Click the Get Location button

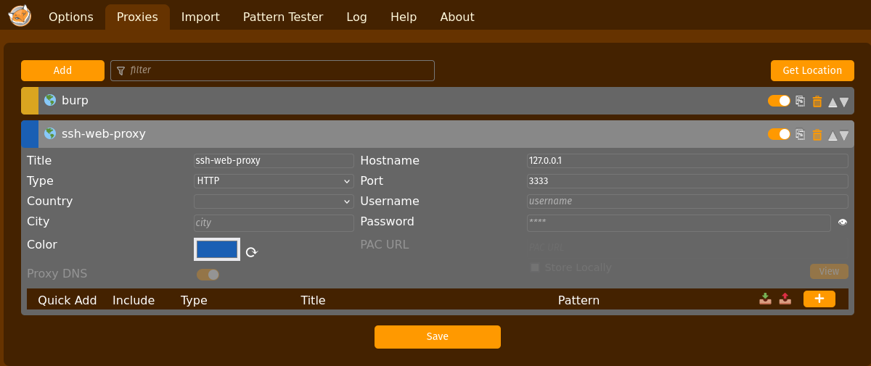(x=812, y=70)
